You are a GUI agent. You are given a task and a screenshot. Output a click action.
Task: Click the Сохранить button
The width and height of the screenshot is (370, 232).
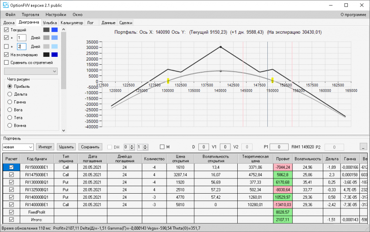[x=90, y=147]
